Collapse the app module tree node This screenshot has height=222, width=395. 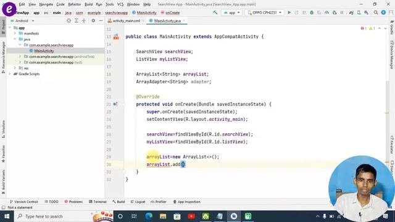click(10, 28)
